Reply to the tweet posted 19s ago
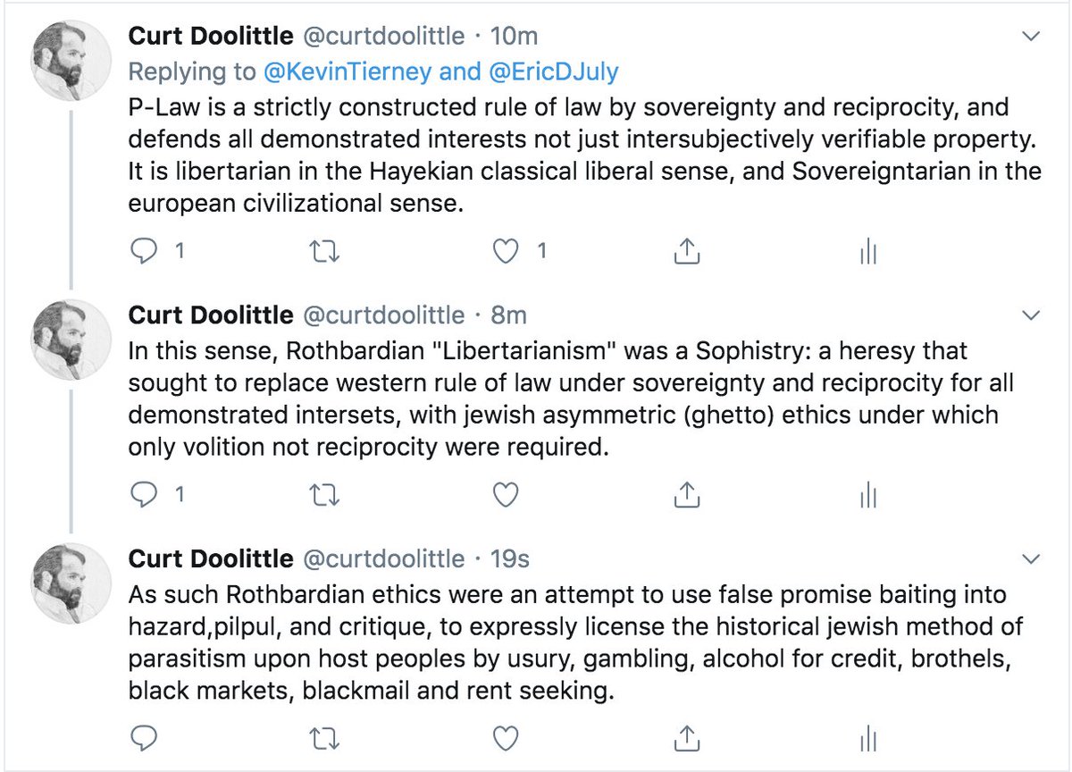 (144, 738)
